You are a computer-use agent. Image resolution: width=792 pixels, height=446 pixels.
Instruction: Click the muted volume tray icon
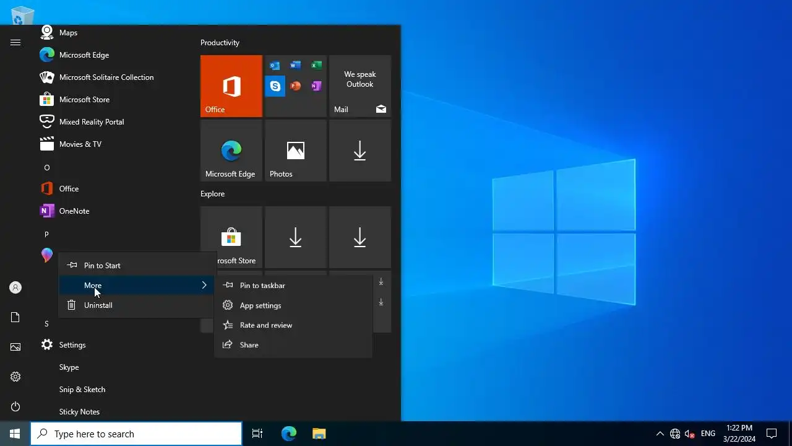click(690, 434)
